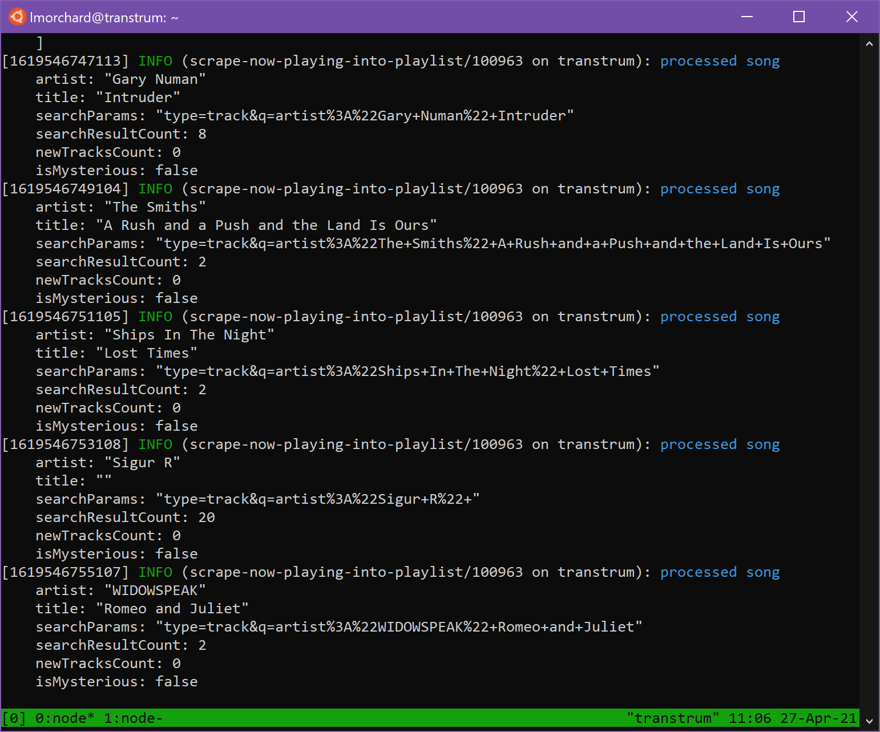This screenshot has width=880, height=732.
Task: Click searchParams line for Gary Numan
Action: click(x=305, y=116)
